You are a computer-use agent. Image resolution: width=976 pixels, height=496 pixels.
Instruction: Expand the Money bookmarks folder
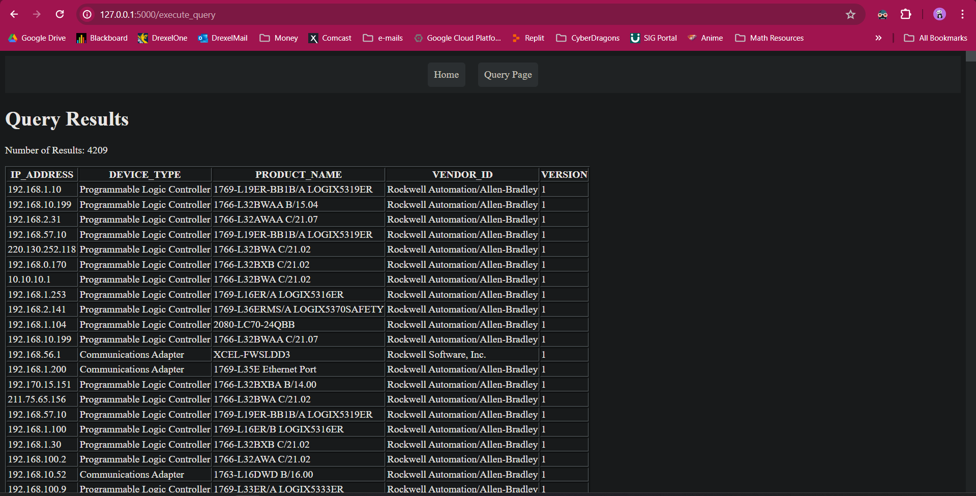point(279,38)
